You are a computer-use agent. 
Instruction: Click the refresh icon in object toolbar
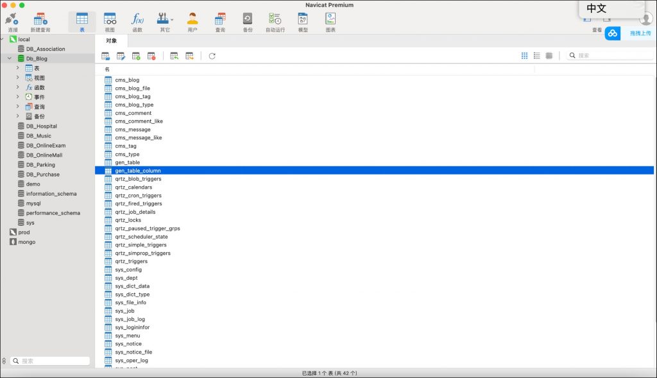(212, 56)
